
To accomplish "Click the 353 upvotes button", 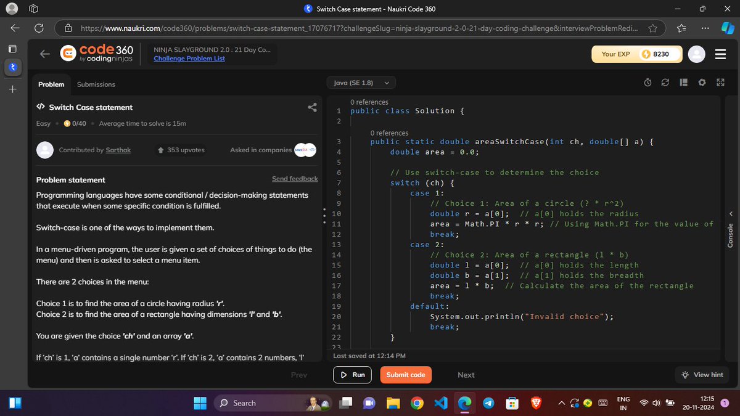I will (x=181, y=150).
